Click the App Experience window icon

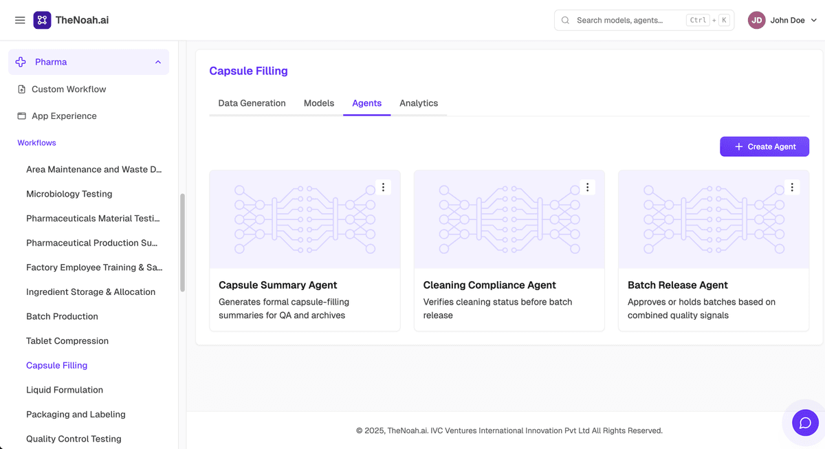[x=21, y=116]
